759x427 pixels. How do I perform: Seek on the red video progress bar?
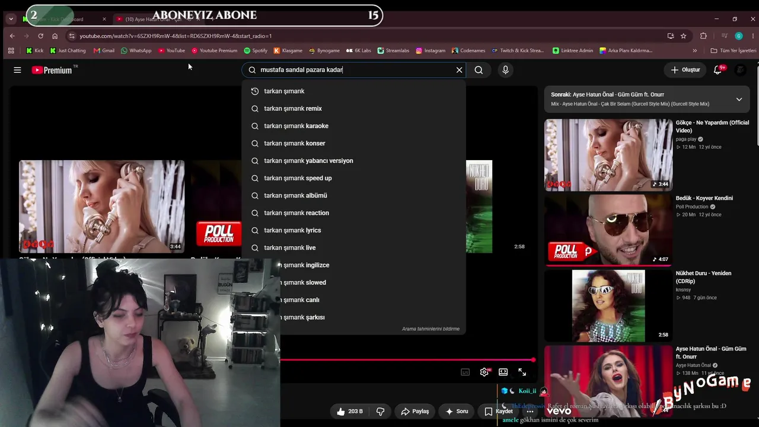407,360
